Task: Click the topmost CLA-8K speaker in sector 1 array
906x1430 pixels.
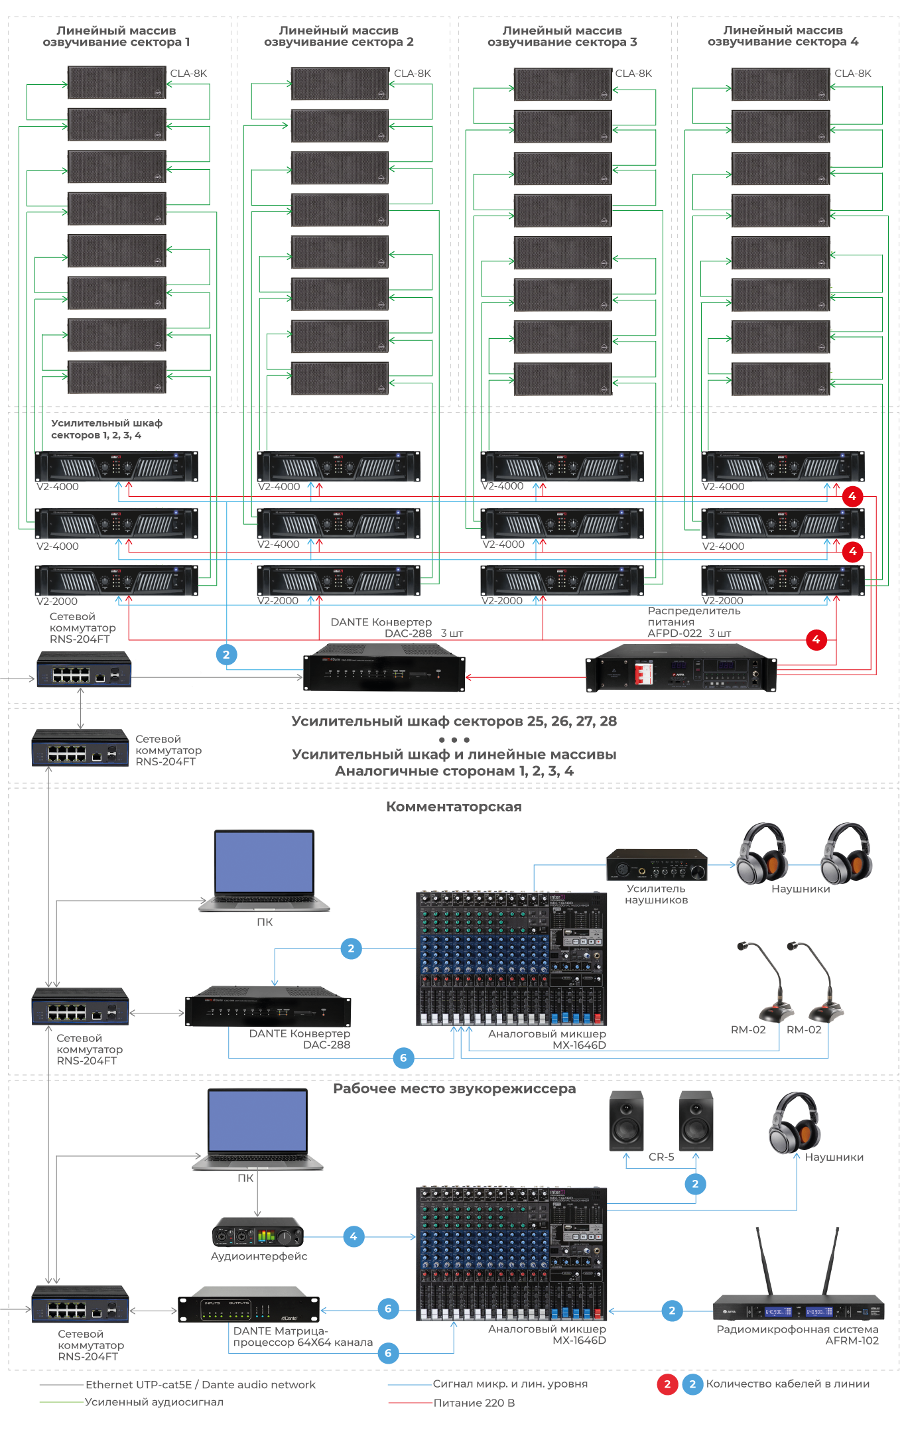Action: pyautogui.click(x=117, y=82)
